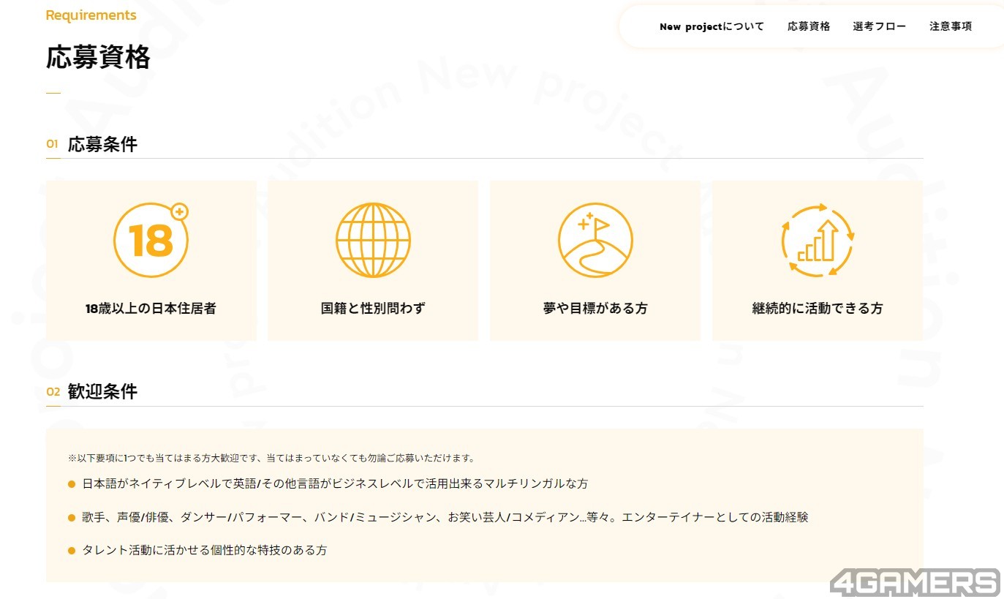Click the 18歳以上の日本住居者 card label
This screenshot has height=599, width=1004.
151,309
